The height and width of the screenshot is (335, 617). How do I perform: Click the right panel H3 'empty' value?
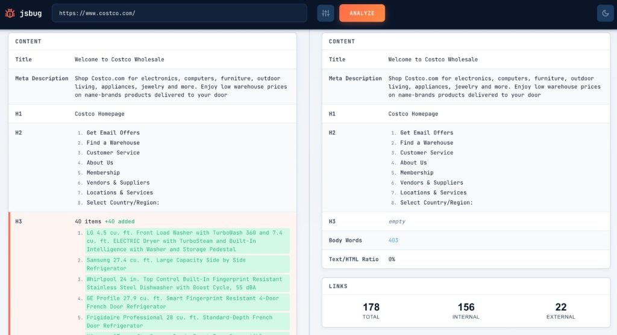click(x=396, y=221)
